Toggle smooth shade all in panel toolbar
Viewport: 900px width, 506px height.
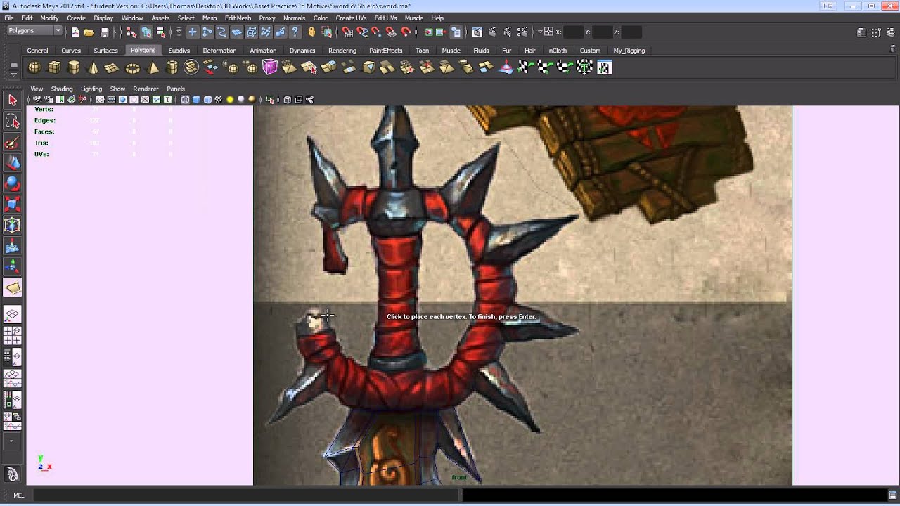coord(196,100)
